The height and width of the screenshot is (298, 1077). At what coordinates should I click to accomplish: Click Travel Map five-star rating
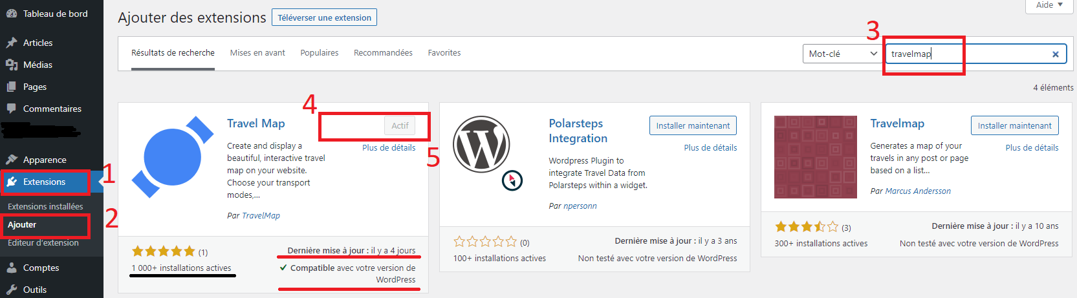tap(163, 251)
